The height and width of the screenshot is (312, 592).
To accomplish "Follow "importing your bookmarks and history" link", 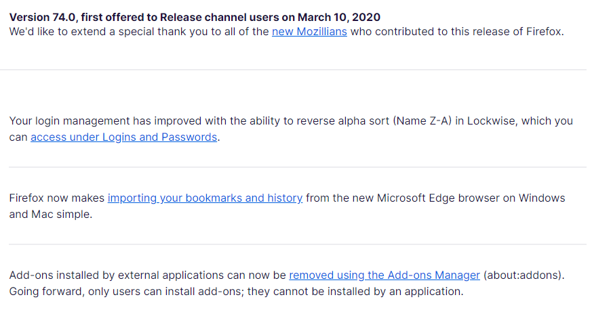I will coord(205,198).
